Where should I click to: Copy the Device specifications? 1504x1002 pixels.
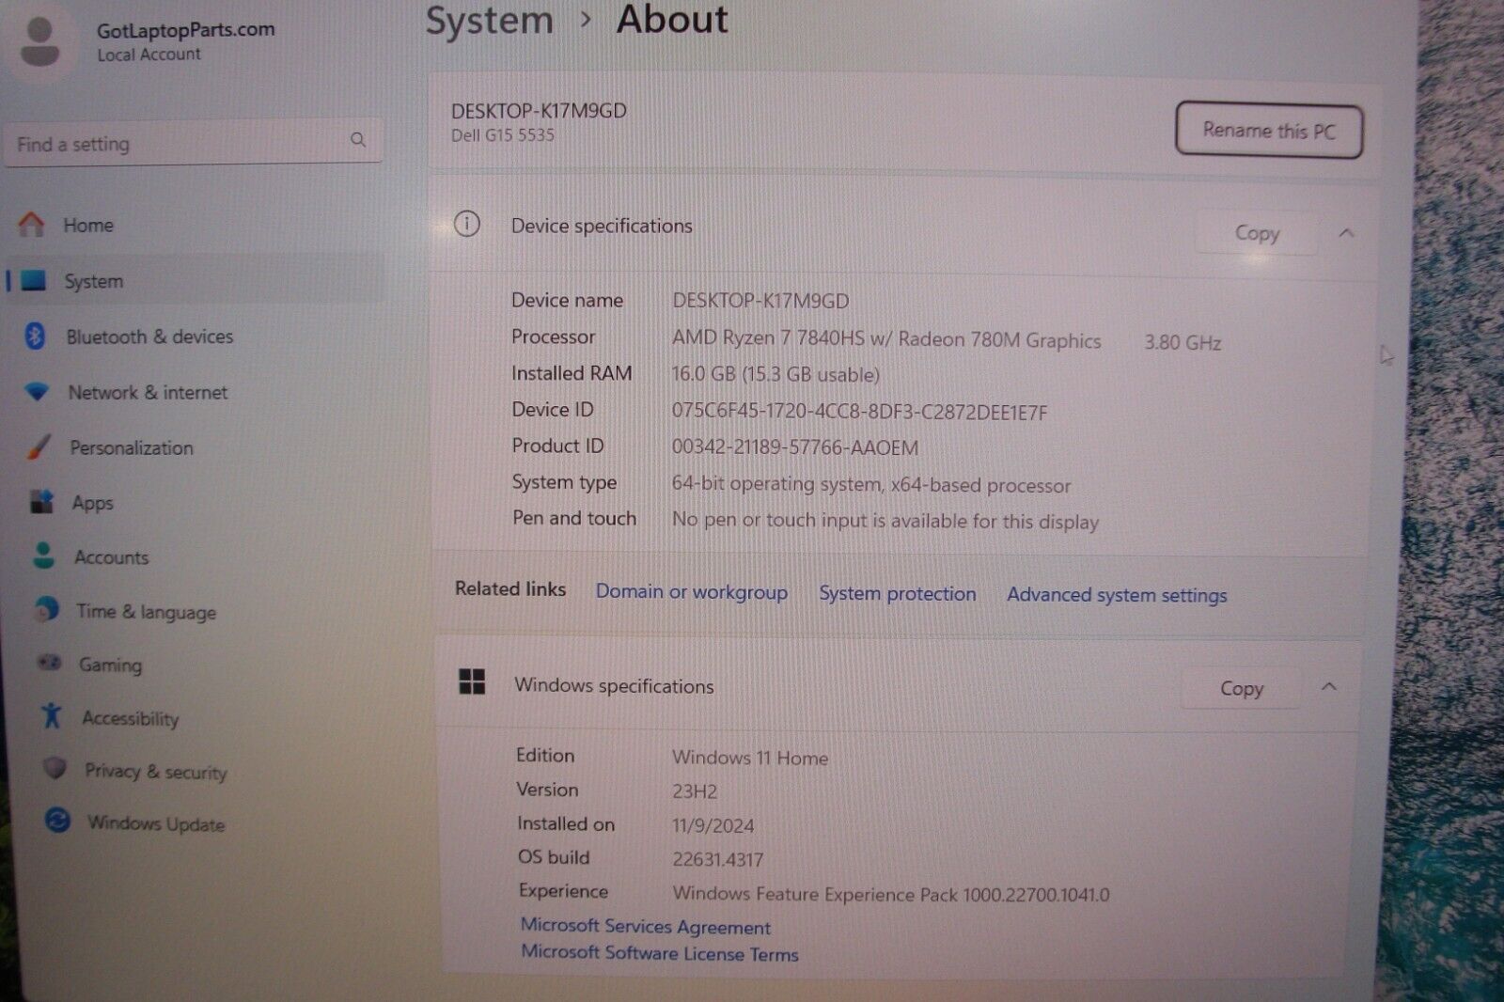coord(1257,233)
